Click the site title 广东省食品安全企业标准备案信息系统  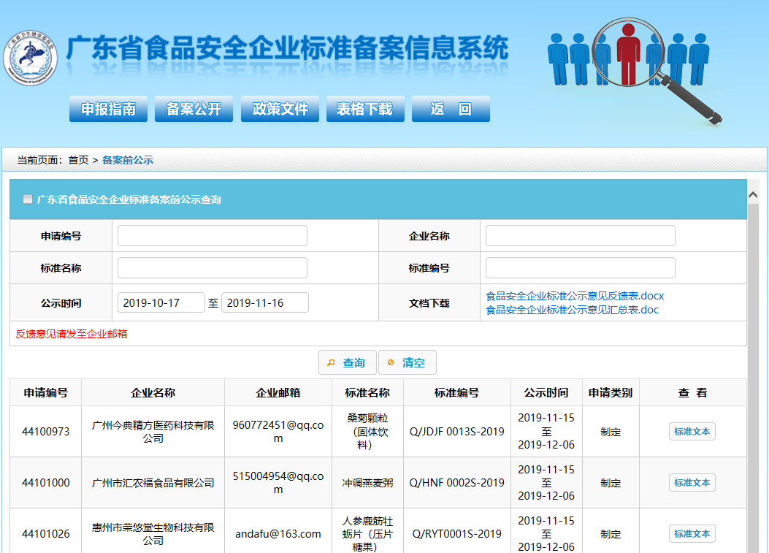(x=288, y=48)
